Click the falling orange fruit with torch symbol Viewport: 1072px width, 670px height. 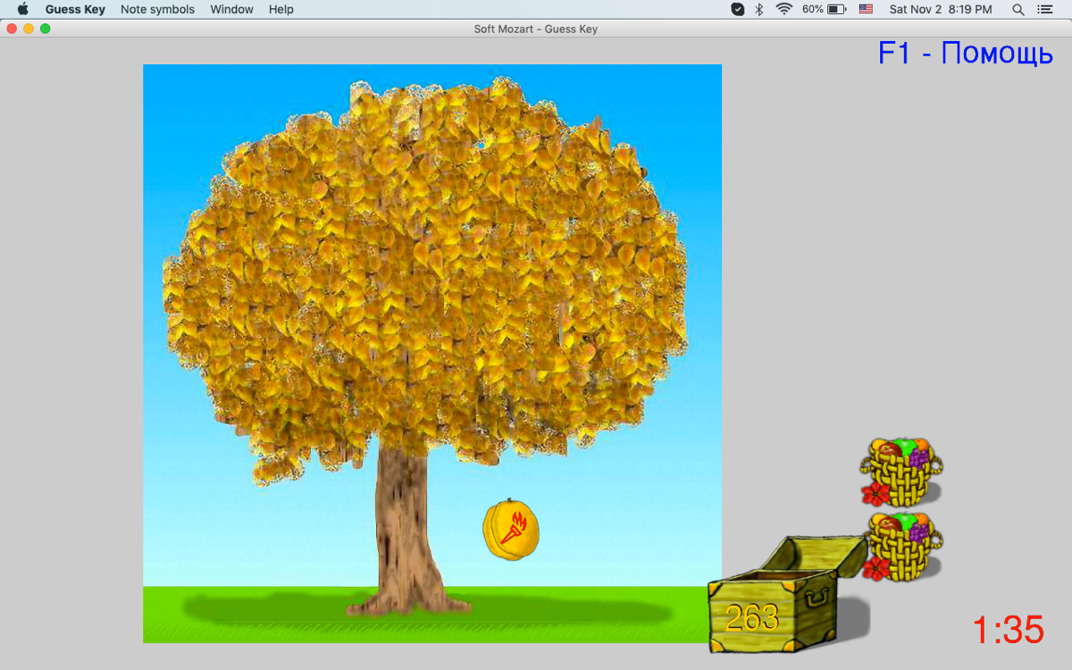511,530
